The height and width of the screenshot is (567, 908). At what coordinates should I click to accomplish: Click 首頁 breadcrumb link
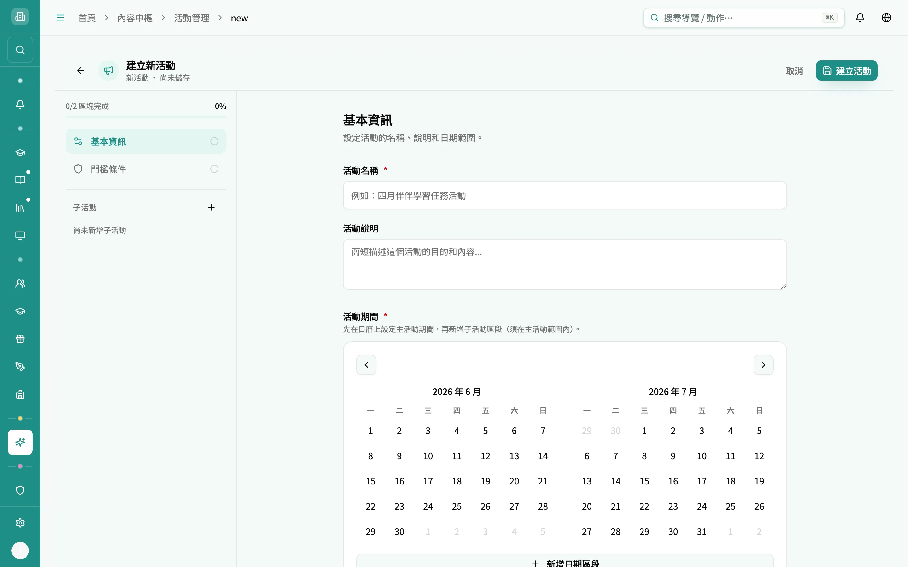click(x=87, y=18)
